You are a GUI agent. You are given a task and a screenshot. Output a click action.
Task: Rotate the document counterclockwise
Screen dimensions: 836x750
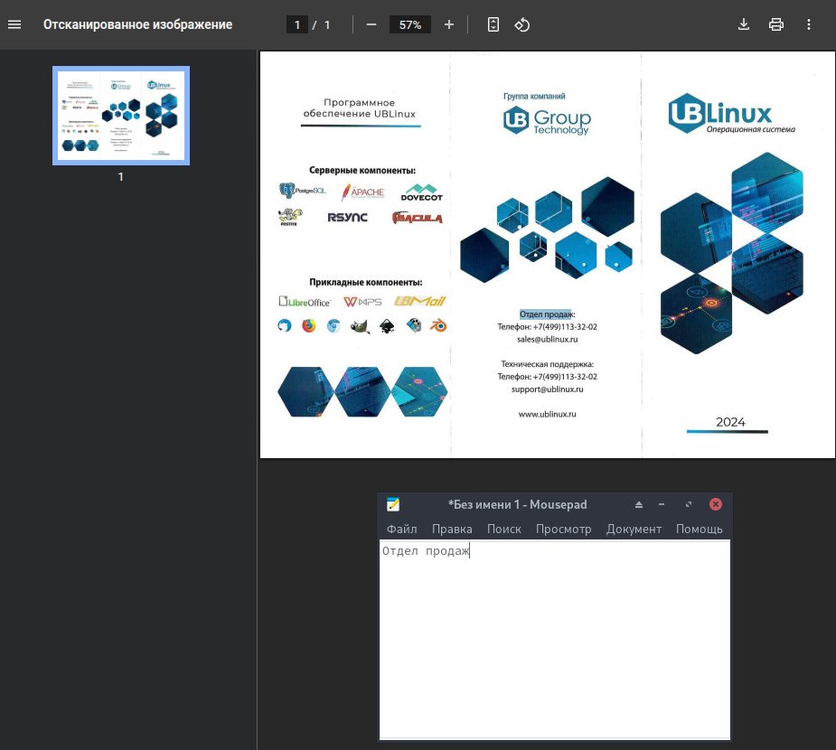click(521, 24)
